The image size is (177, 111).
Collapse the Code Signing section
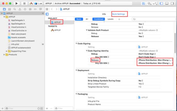pos(76,44)
